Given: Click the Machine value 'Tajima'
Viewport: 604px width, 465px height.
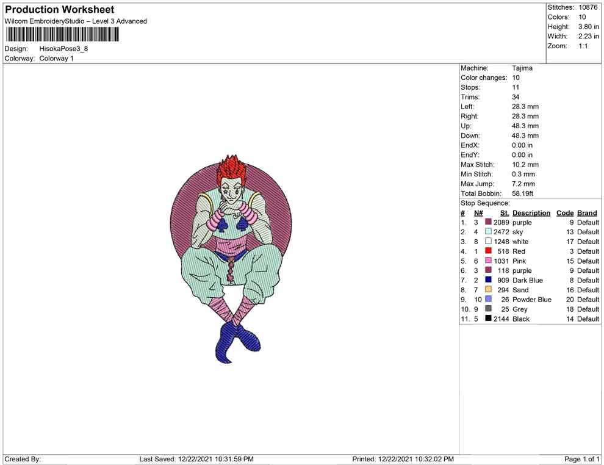Looking at the screenshot, I should click(522, 68).
